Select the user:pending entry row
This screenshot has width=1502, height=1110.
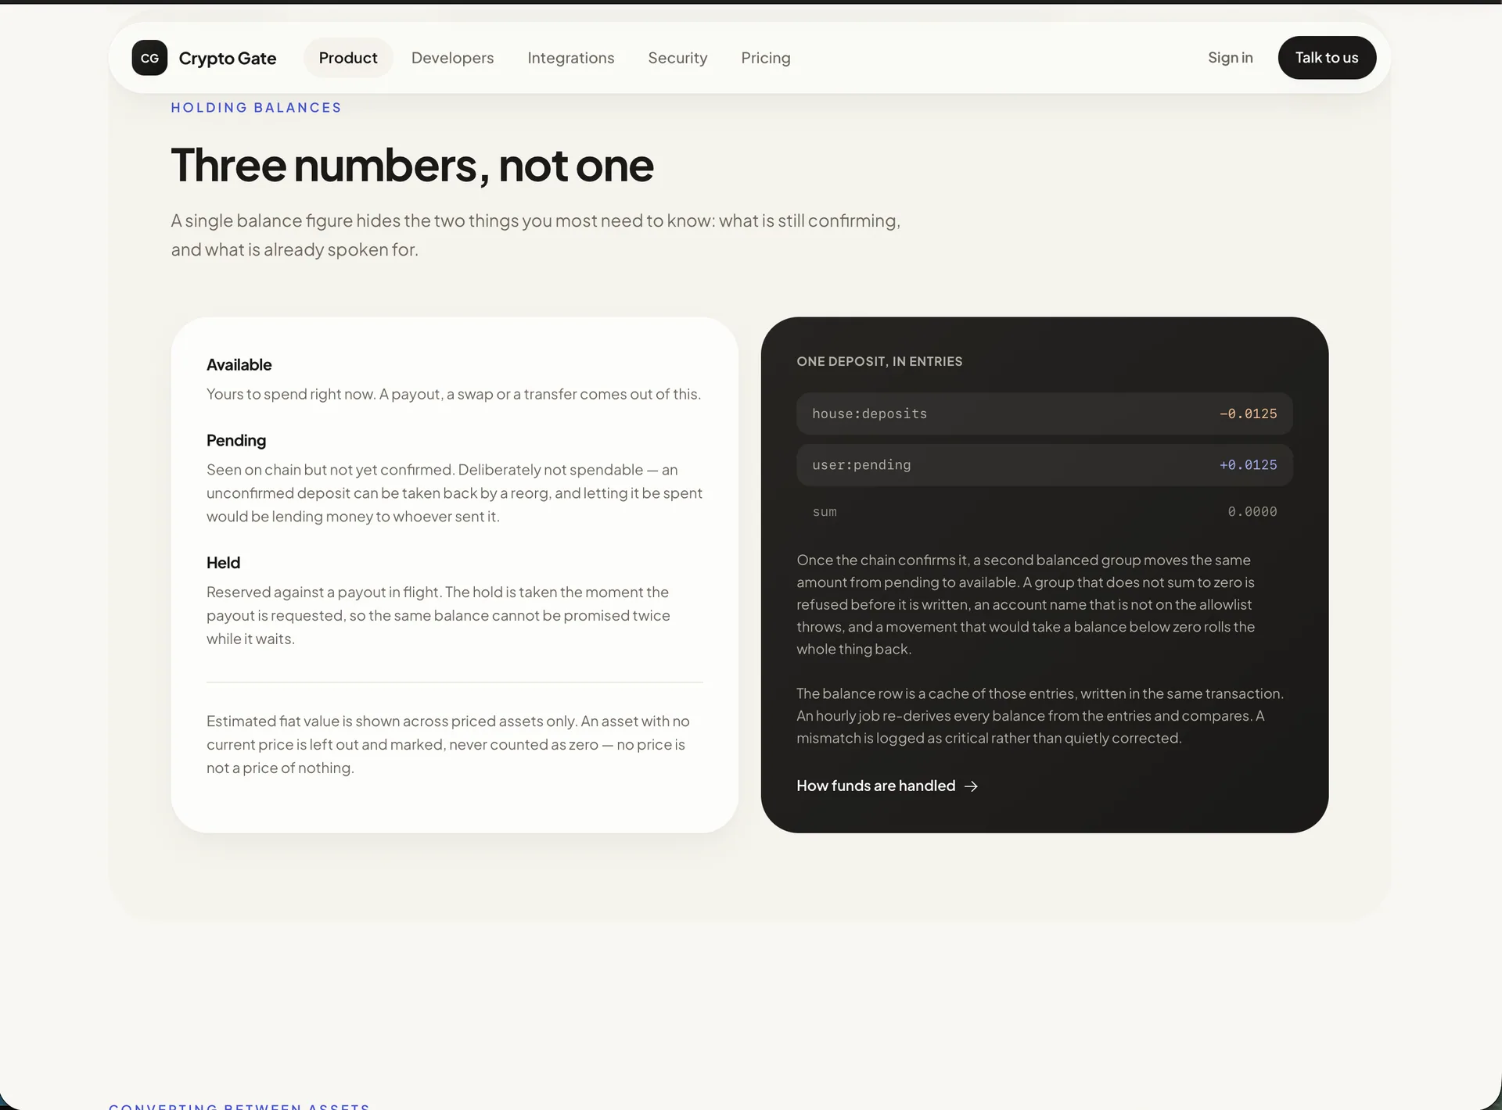point(1044,465)
